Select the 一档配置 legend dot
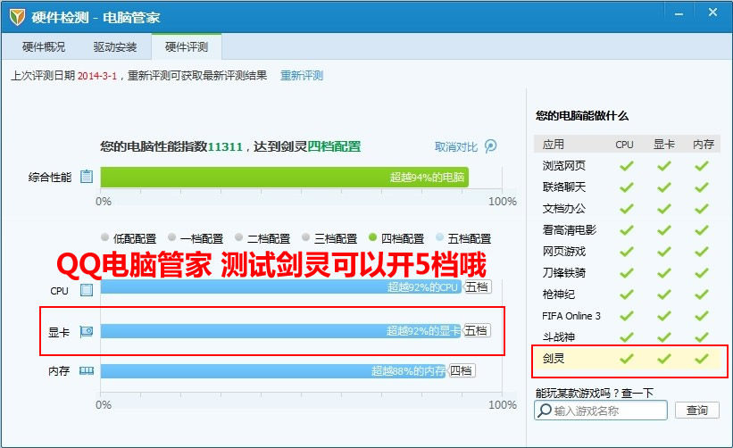 click(x=172, y=236)
